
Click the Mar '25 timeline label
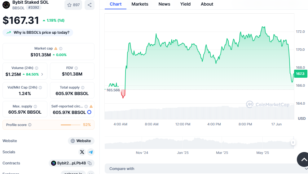click(x=222, y=153)
